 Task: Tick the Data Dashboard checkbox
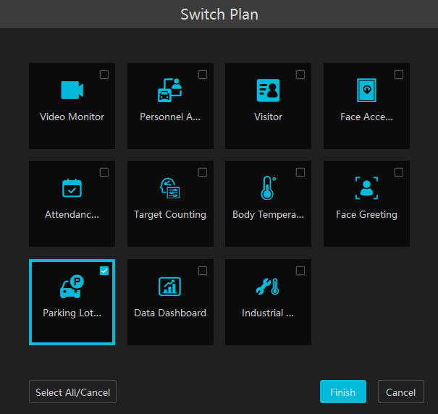click(x=203, y=271)
